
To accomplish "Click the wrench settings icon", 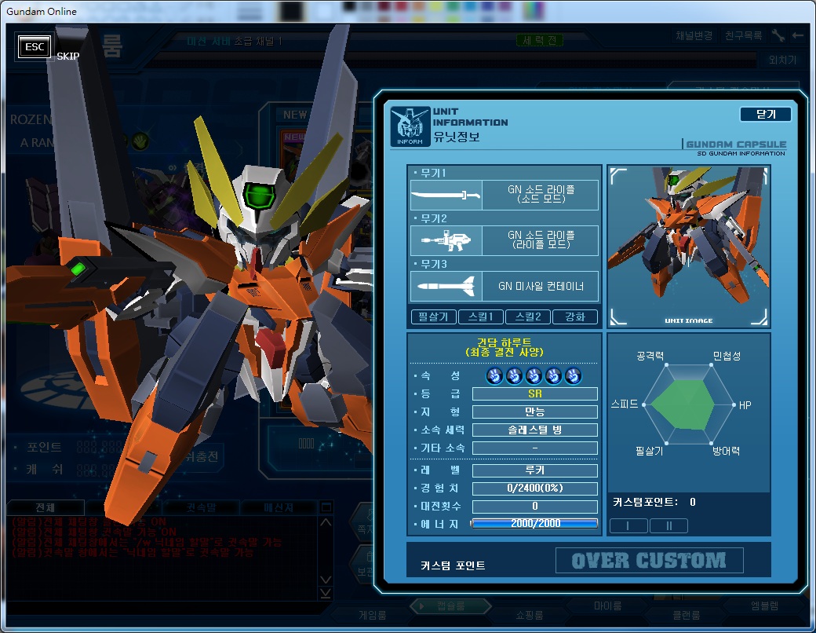I will (x=778, y=35).
